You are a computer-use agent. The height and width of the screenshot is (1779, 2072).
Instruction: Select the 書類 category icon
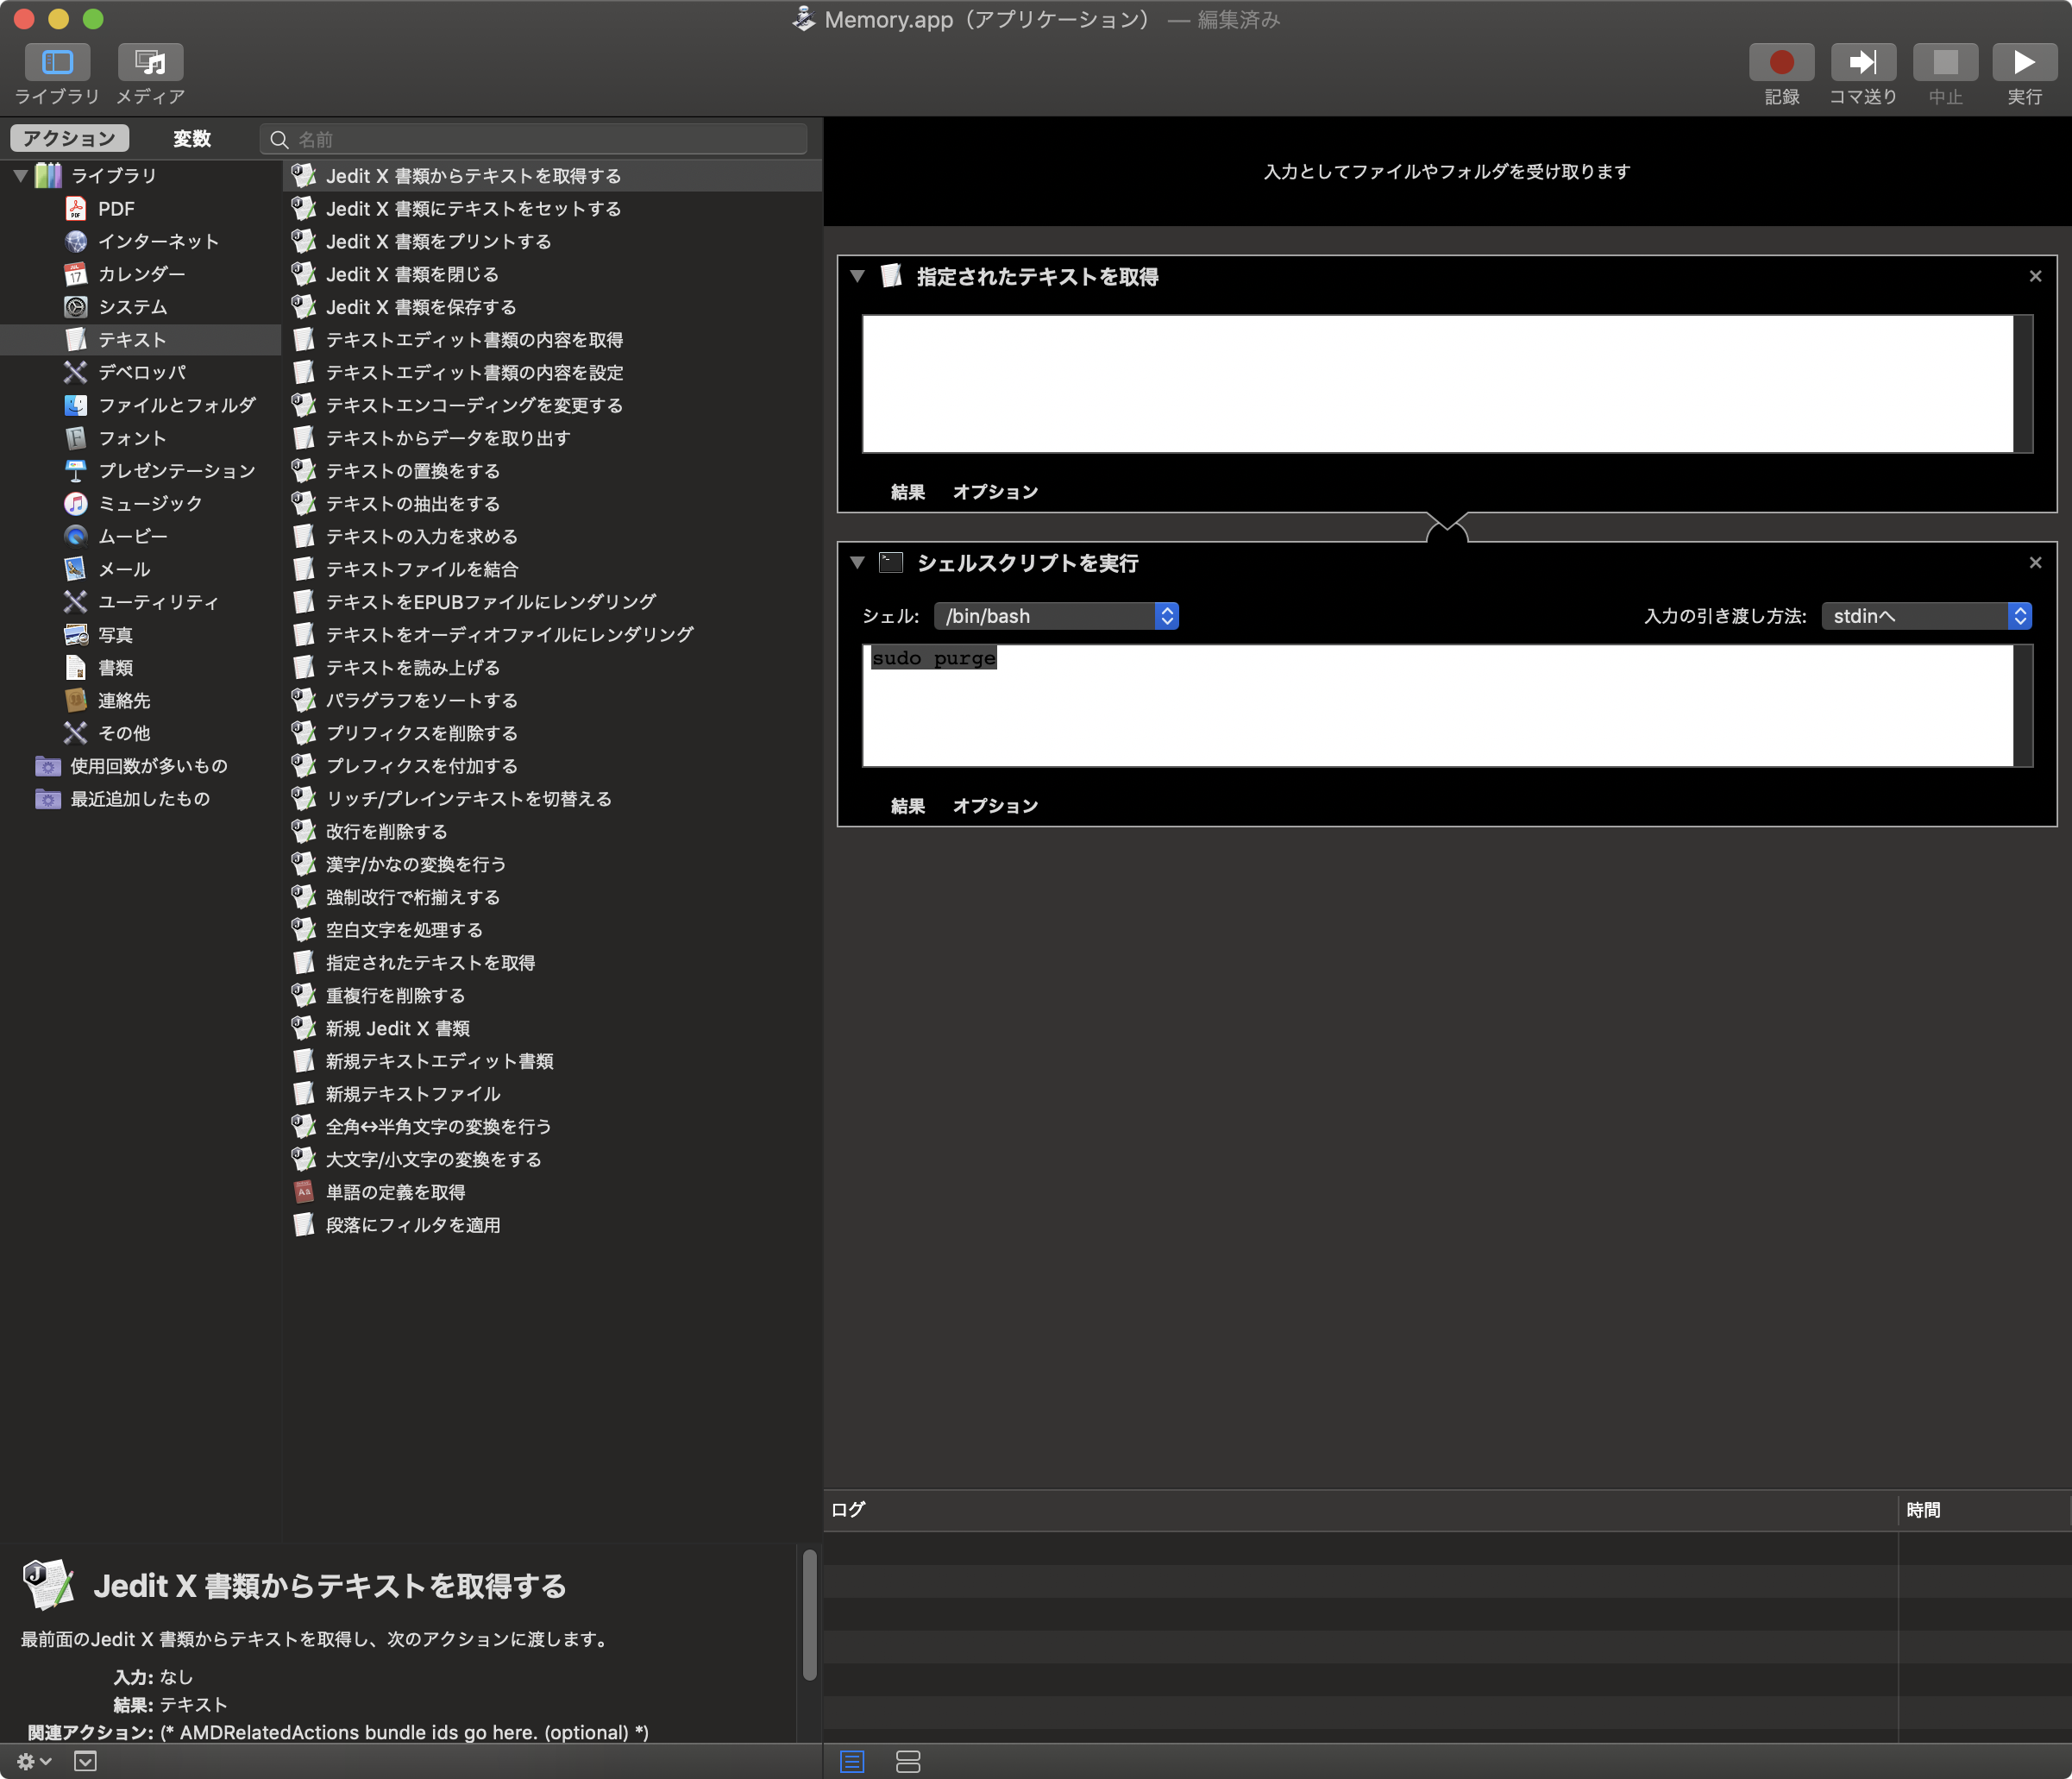(76, 668)
